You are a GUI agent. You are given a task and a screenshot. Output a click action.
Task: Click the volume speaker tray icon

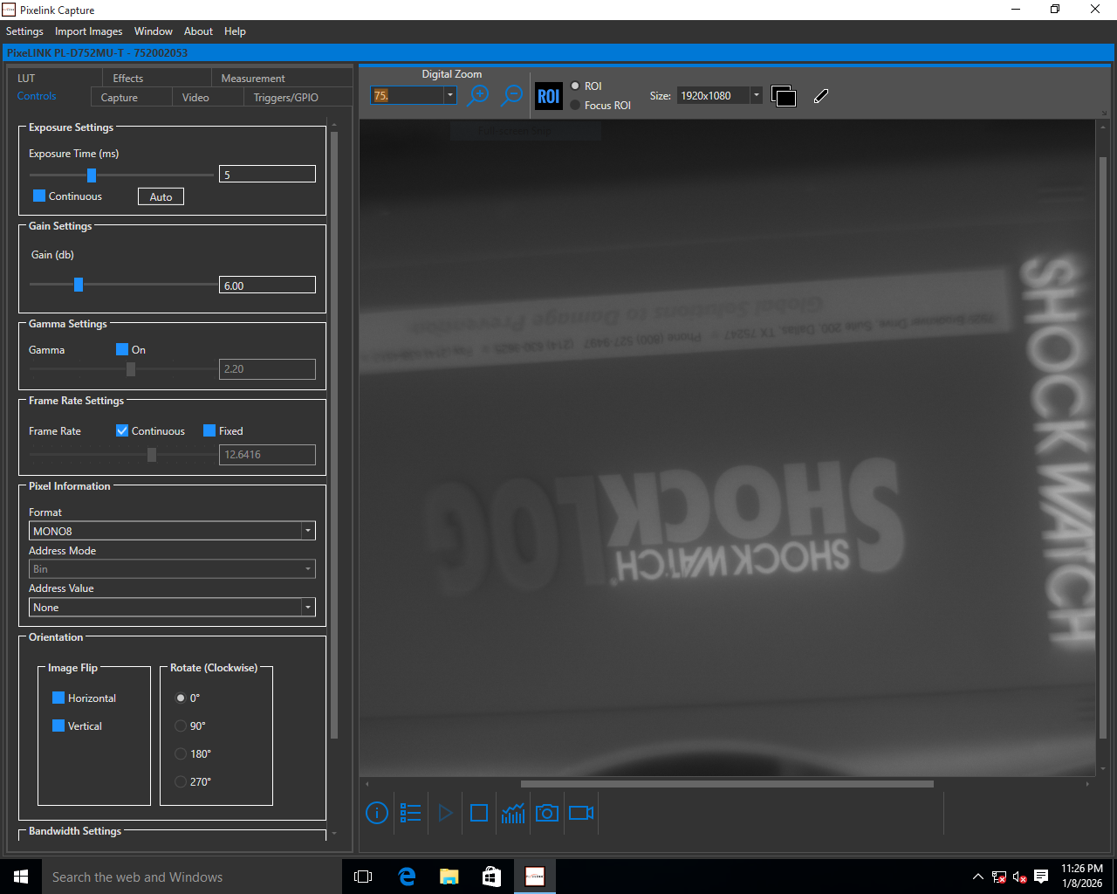click(x=1019, y=877)
